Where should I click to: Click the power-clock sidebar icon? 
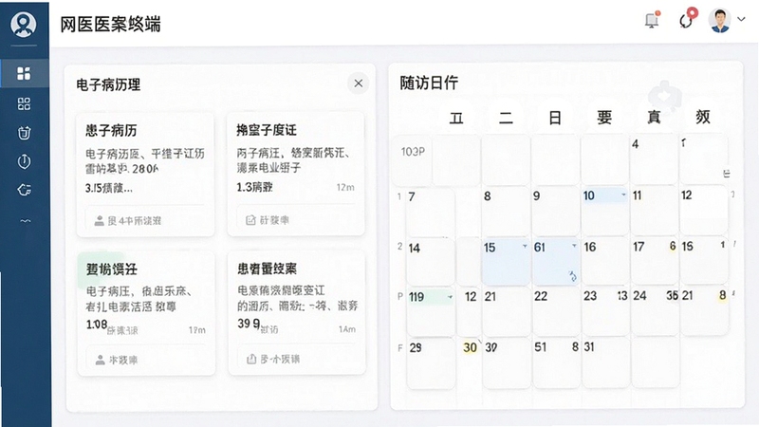pyautogui.click(x=25, y=161)
